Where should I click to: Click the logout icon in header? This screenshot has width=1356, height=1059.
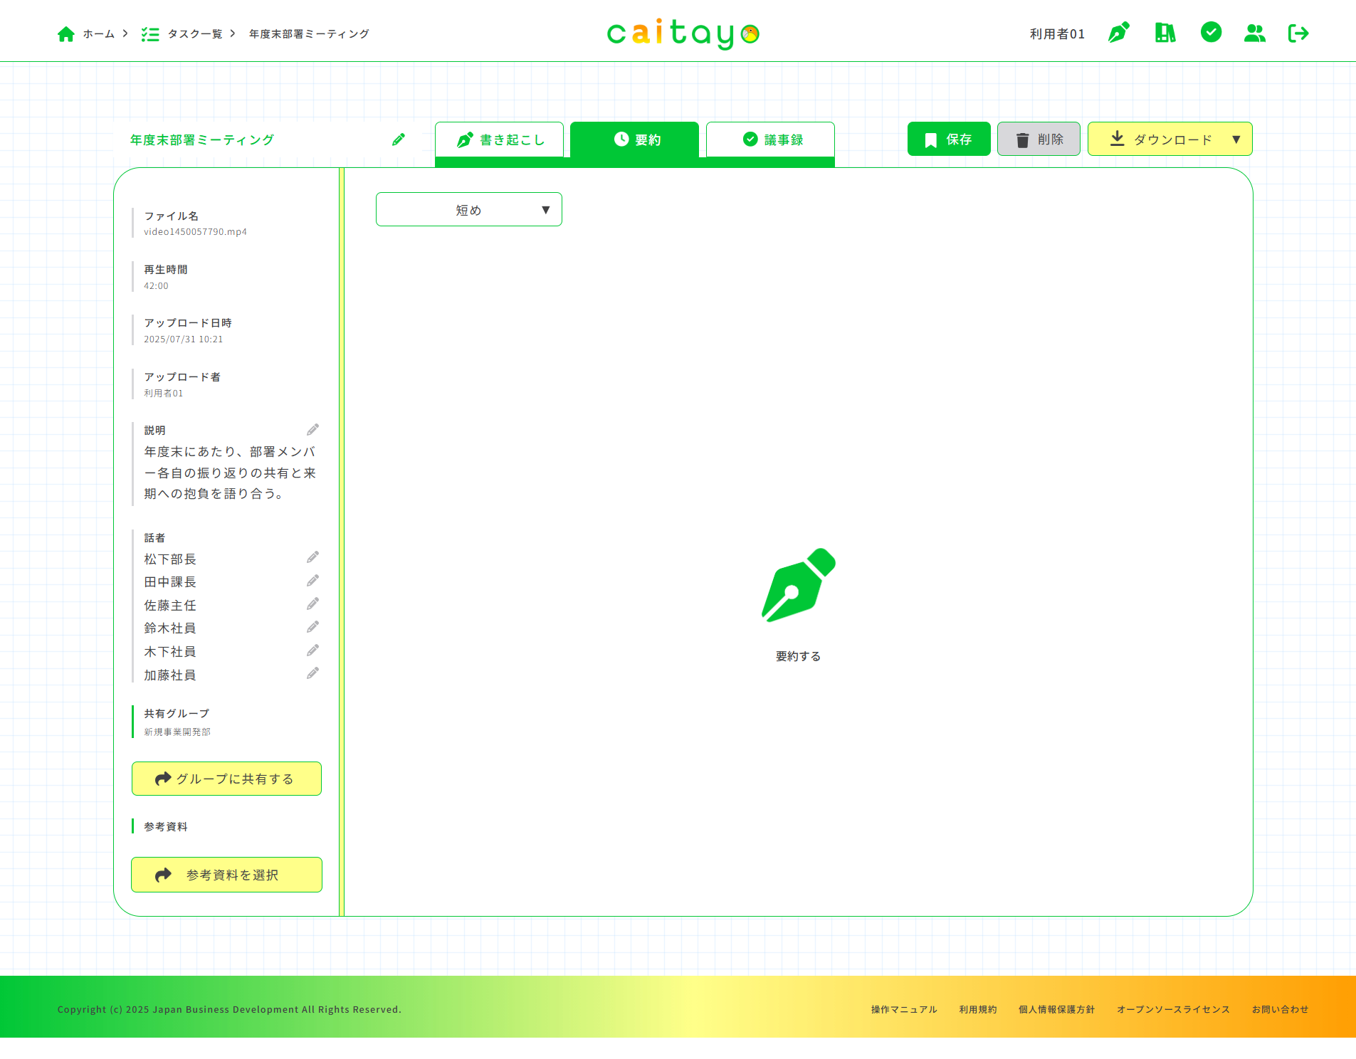(1298, 33)
